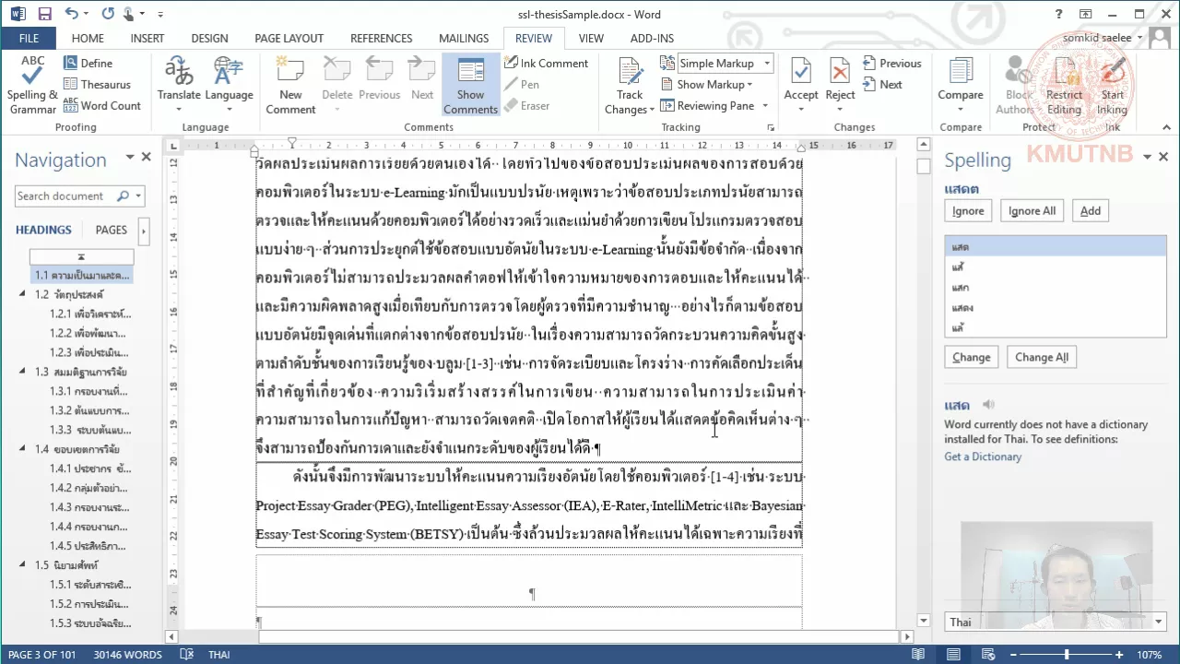Close the Navigation pane
The image size is (1180, 664).
146,158
